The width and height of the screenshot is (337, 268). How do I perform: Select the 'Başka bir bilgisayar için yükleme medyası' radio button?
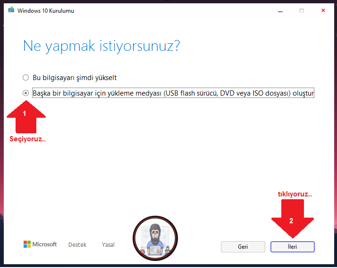pyautogui.click(x=26, y=93)
